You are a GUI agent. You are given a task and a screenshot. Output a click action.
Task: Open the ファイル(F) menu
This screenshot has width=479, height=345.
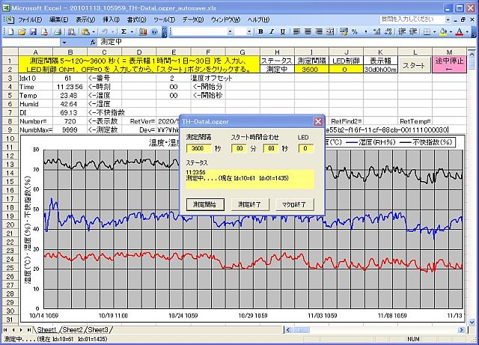(30, 20)
